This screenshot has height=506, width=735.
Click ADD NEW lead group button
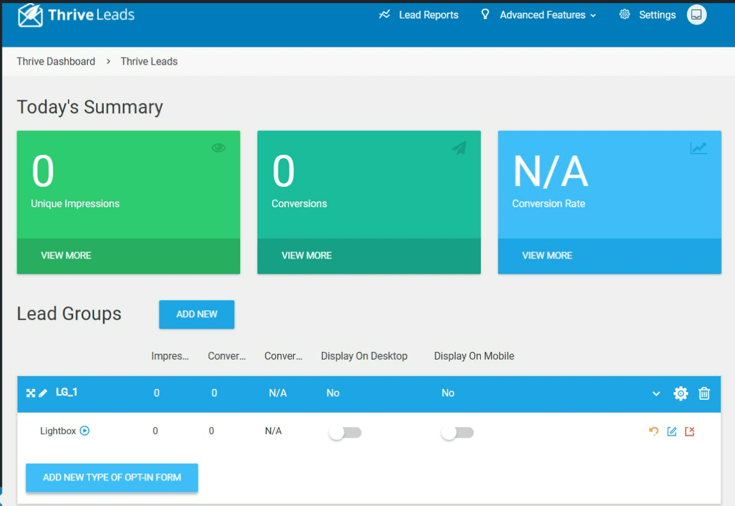pos(197,314)
